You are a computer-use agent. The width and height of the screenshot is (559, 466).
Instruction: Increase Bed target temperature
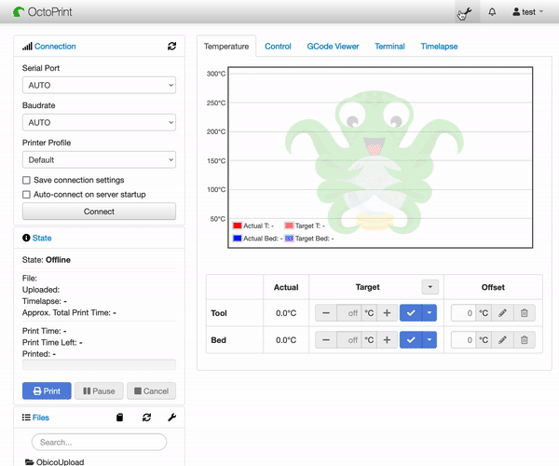pos(387,340)
